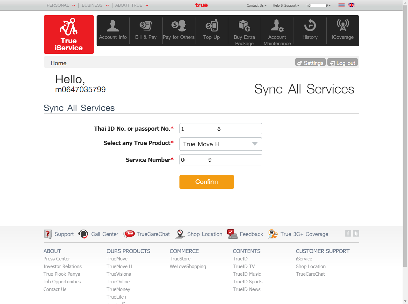Click the red true logo at top
Image resolution: width=408 pixels, height=304 pixels.
click(201, 5)
